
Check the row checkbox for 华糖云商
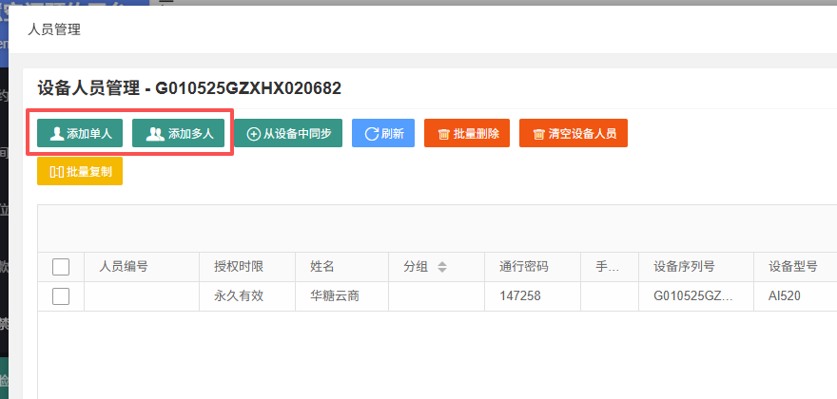pyautogui.click(x=61, y=296)
